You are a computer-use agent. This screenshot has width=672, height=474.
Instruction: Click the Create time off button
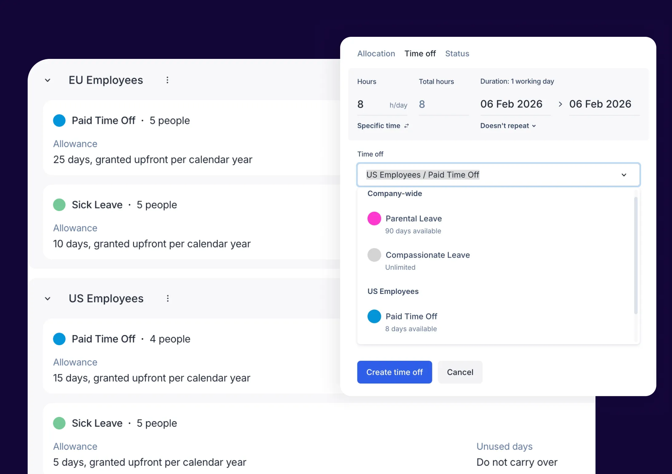click(x=395, y=372)
